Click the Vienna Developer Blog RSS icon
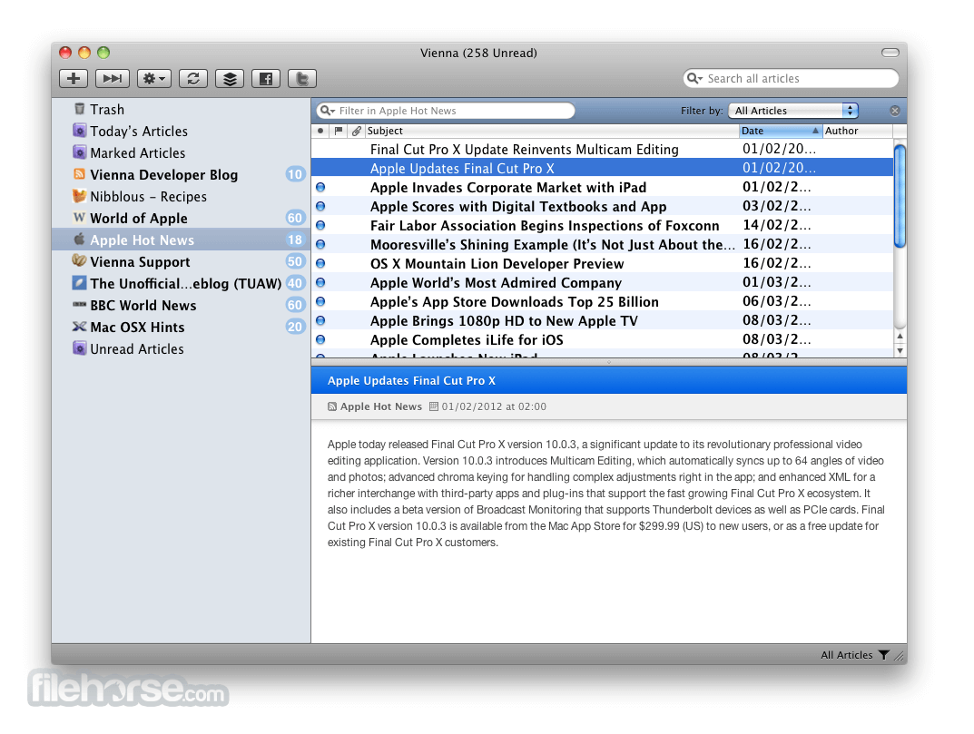 point(79,174)
